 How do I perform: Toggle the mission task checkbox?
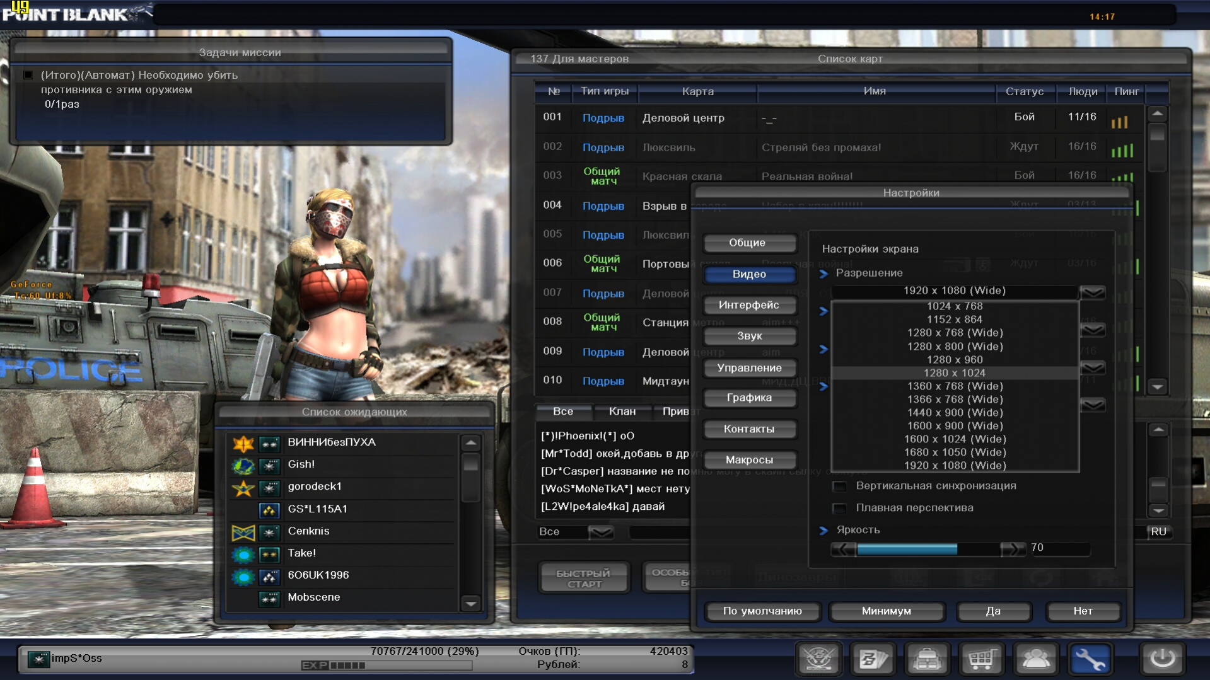(x=28, y=75)
